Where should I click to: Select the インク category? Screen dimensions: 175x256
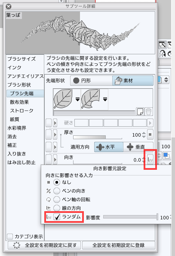click(14, 68)
